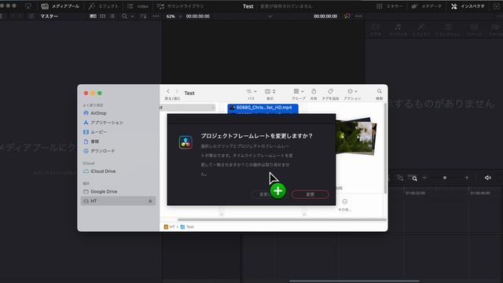Click timeline custom zoom magnifier icon
The width and height of the screenshot is (503, 283).
point(413,178)
